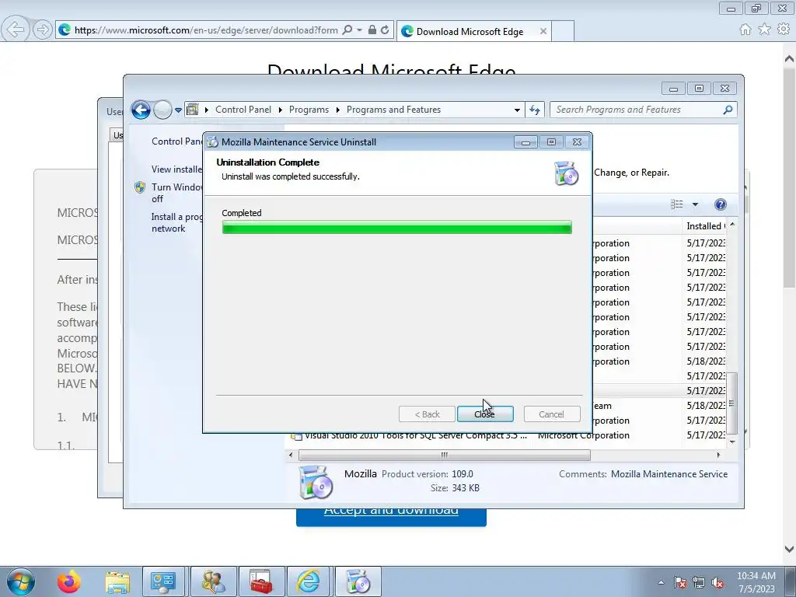The height and width of the screenshot is (597, 796).
Task: Click the list scroll down arrow
Action: click(x=732, y=442)
